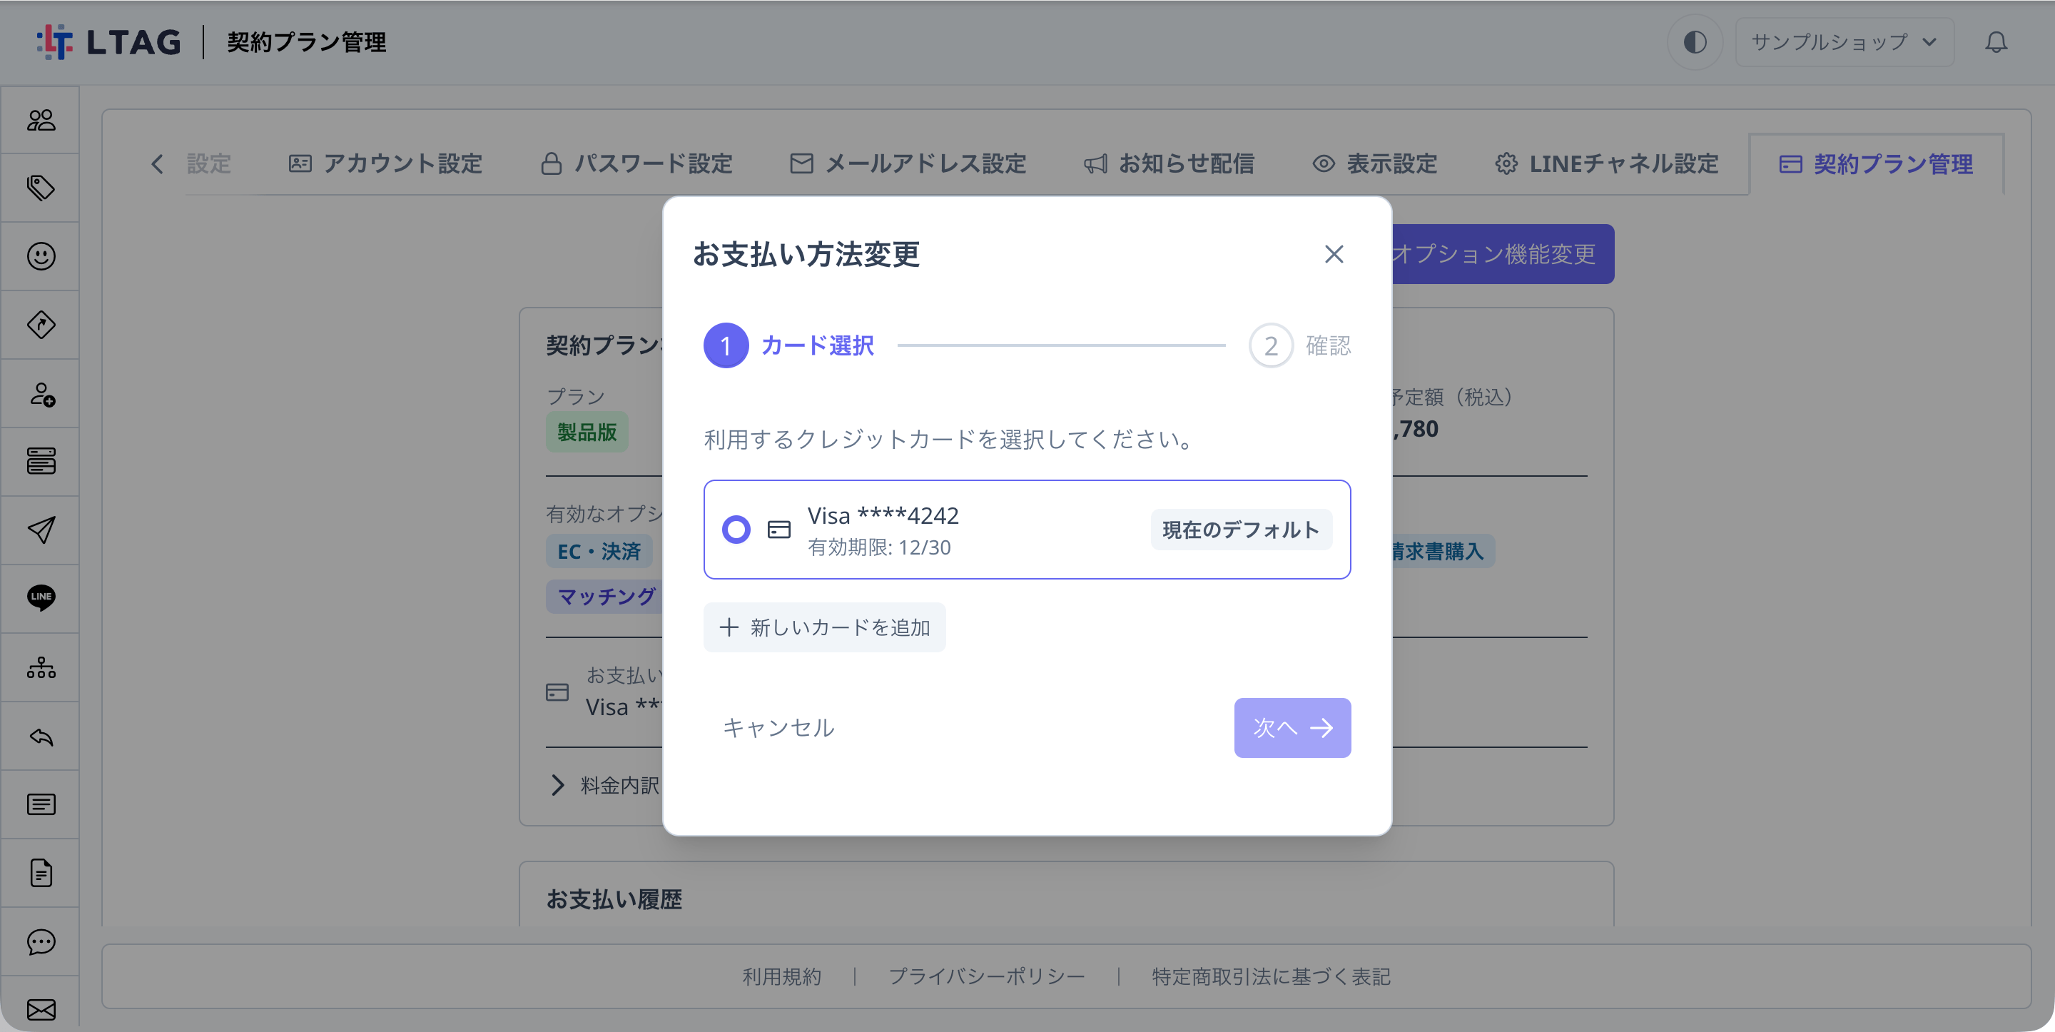
Task: Click the お支払い履歴 heading
Action: (x=614, y=899)
